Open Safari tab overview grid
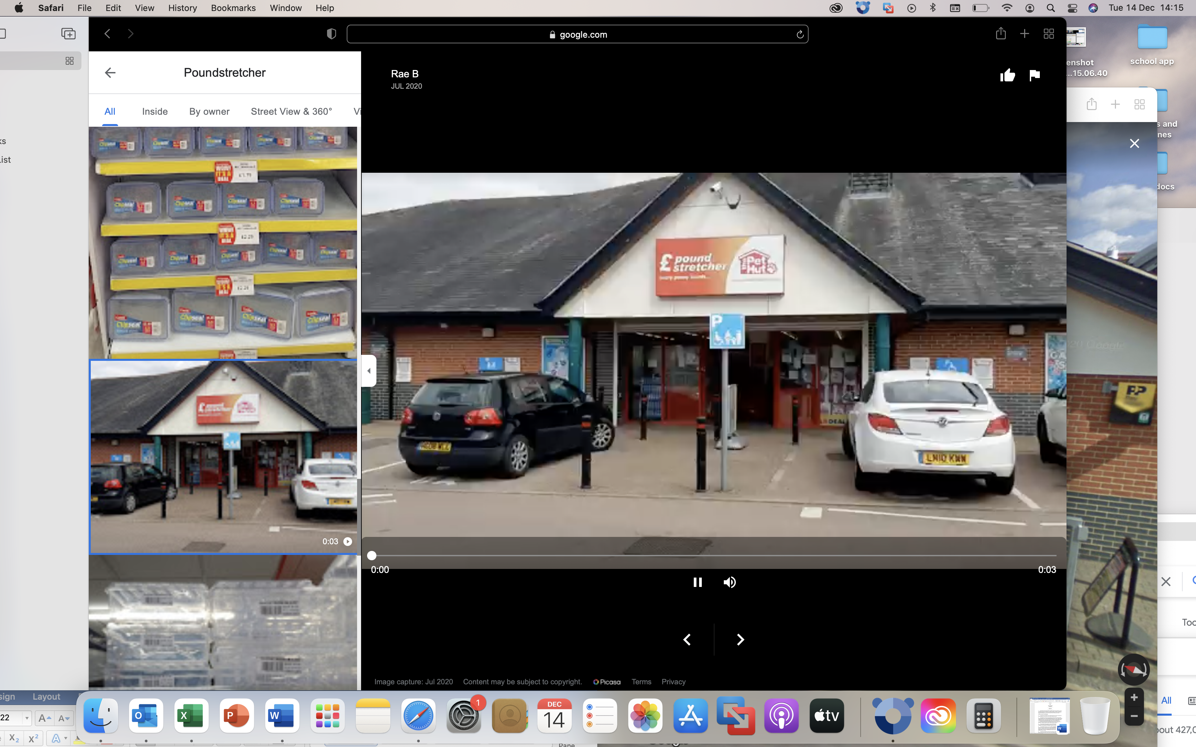 click(x=1049, y=34)
